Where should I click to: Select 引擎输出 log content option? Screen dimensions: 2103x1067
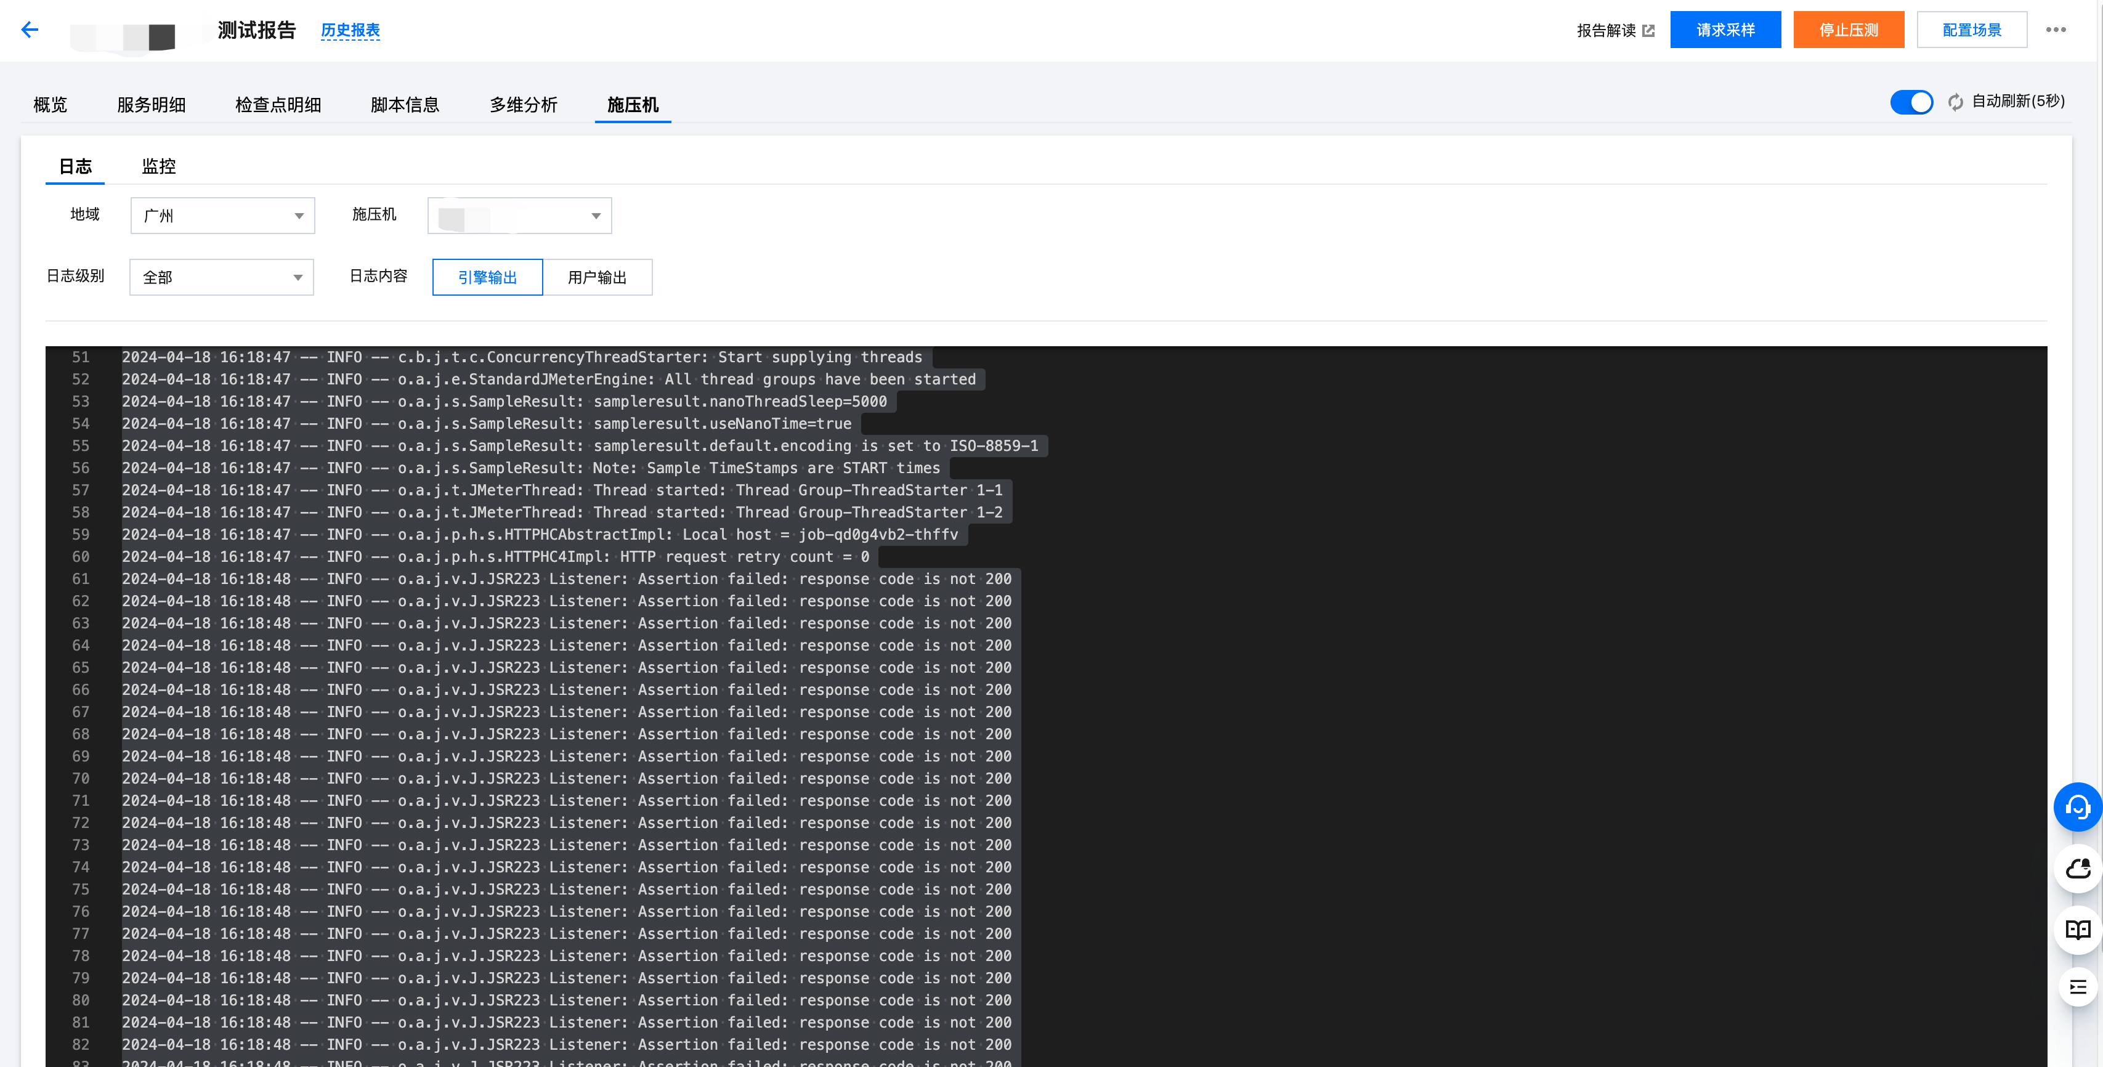487,278
